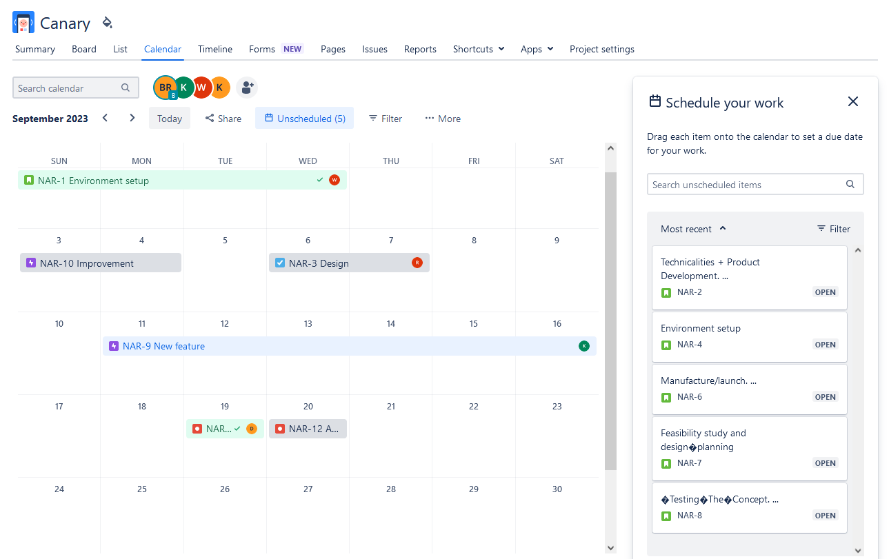Click the theme paint roller beside Canary

[x=107, y=22]
